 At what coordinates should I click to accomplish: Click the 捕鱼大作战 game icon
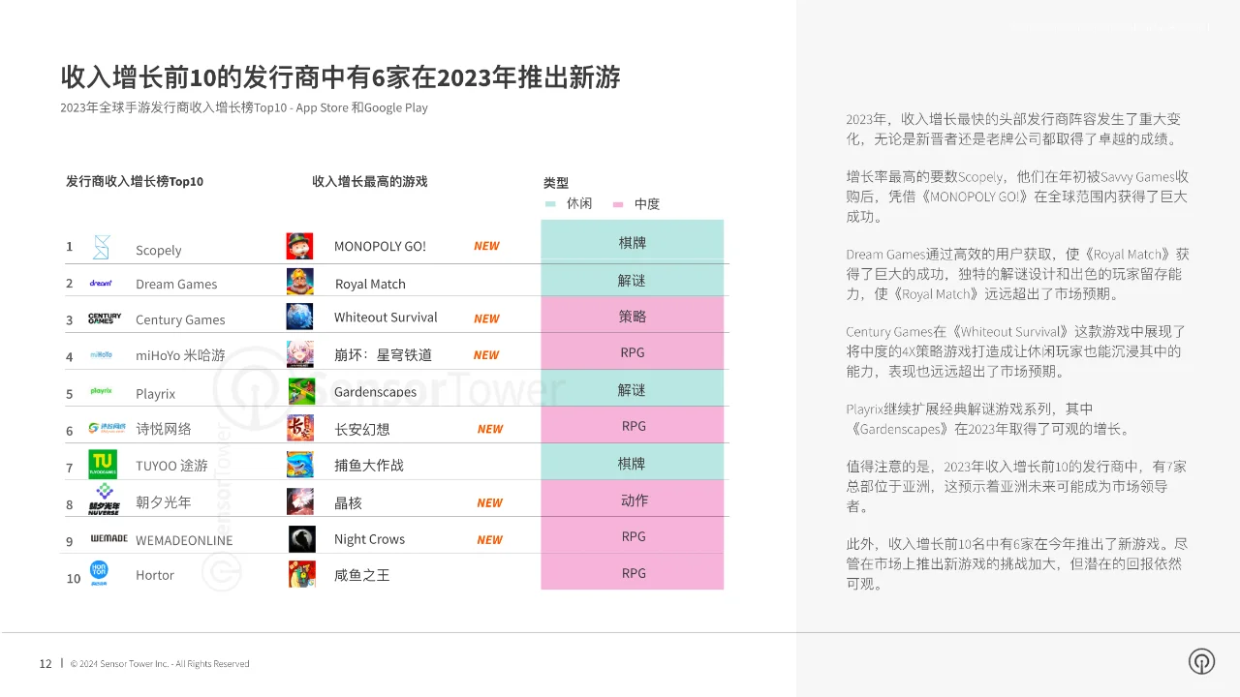coord(299,465)
